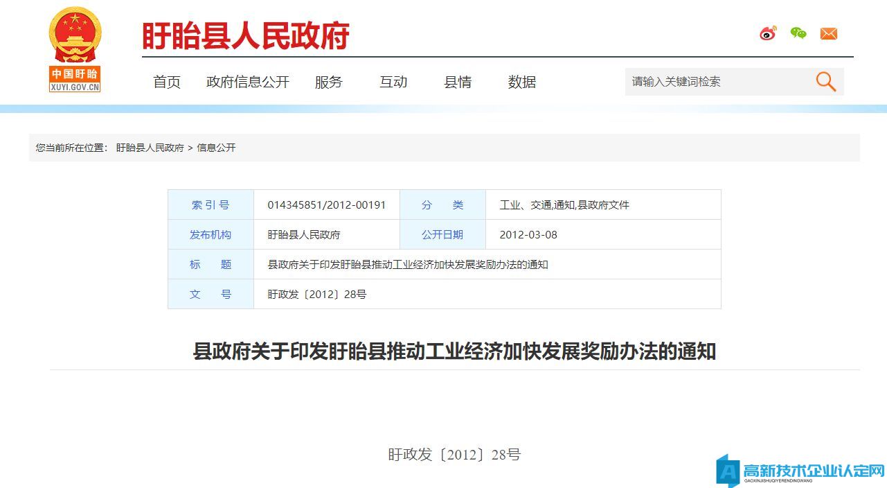The height and width of the screenshot is (488, 887).
Task: Select 政府信息公开 in the navigation bar
Action: [248, 82]
